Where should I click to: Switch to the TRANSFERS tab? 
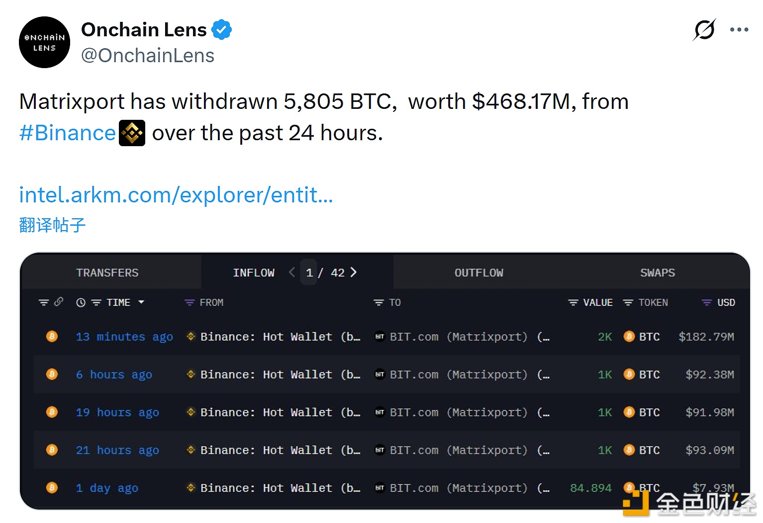click(107, 272)
